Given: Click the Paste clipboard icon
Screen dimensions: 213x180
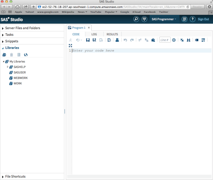Looking at the screenshot, I should coord(153,40).
